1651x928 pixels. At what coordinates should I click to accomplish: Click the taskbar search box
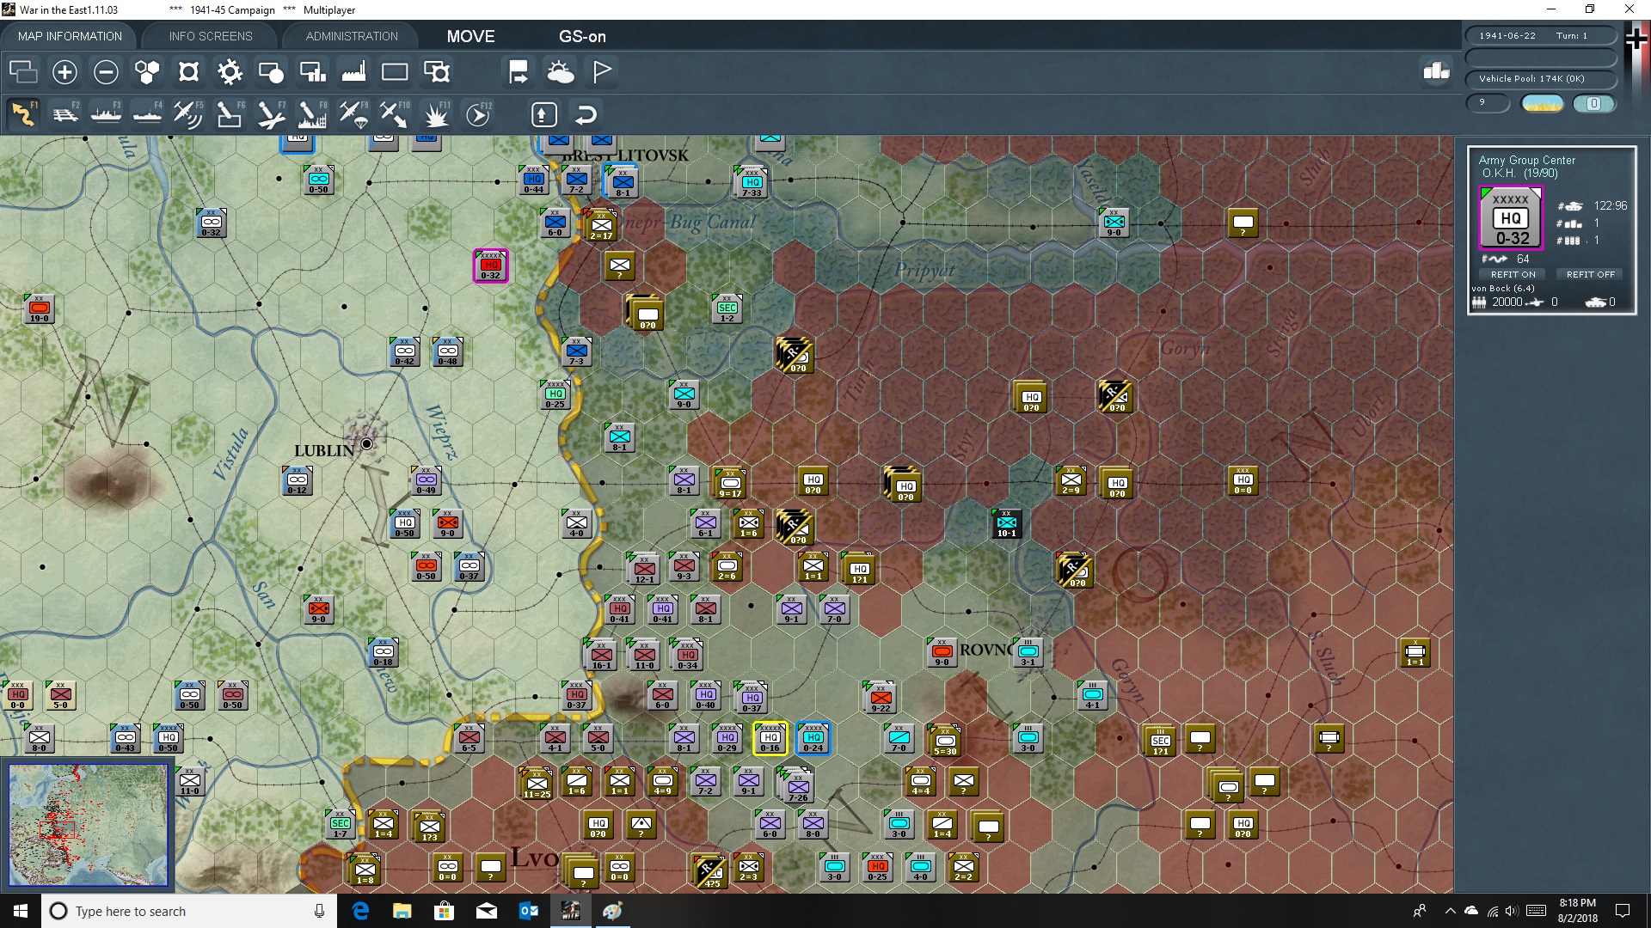click(x=189, y=911)
